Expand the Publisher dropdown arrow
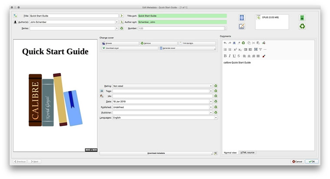The image size is (330, 179). click(x=211, y=113)
